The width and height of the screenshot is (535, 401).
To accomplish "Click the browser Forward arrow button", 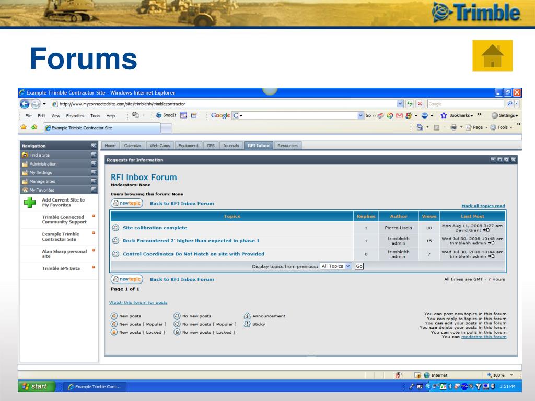I will (x=36, y=104).
